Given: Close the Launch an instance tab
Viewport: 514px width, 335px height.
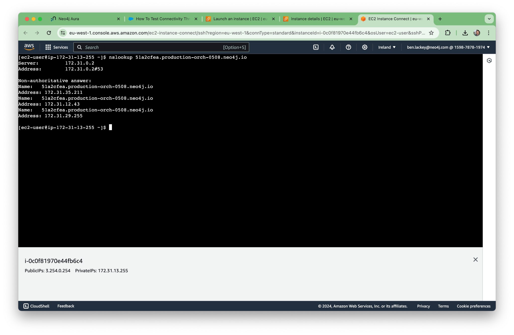Looking at the screenshot, I should point(273,19).
